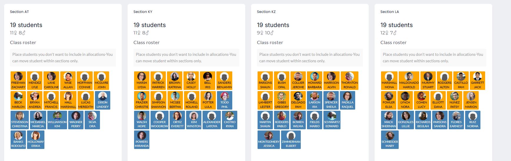Screen dimensions: 511x161
Task: Click the exclusion drop area in Section LA
Action: (433, 58)
